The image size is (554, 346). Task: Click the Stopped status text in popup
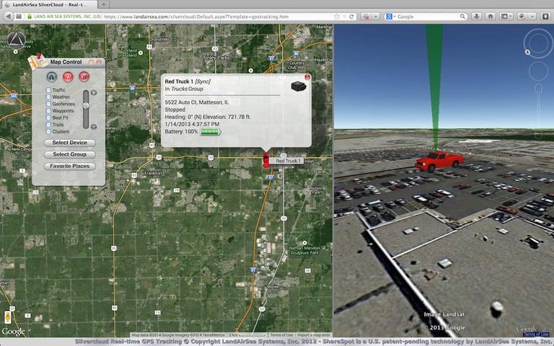pyautogui.click(x=175, y=110)
